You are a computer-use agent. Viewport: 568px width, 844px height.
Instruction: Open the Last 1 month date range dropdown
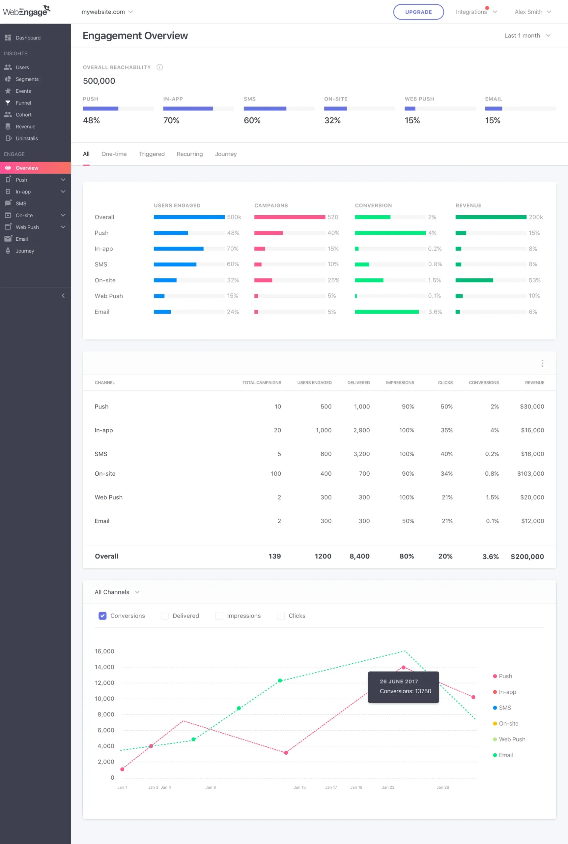(527, 36)
